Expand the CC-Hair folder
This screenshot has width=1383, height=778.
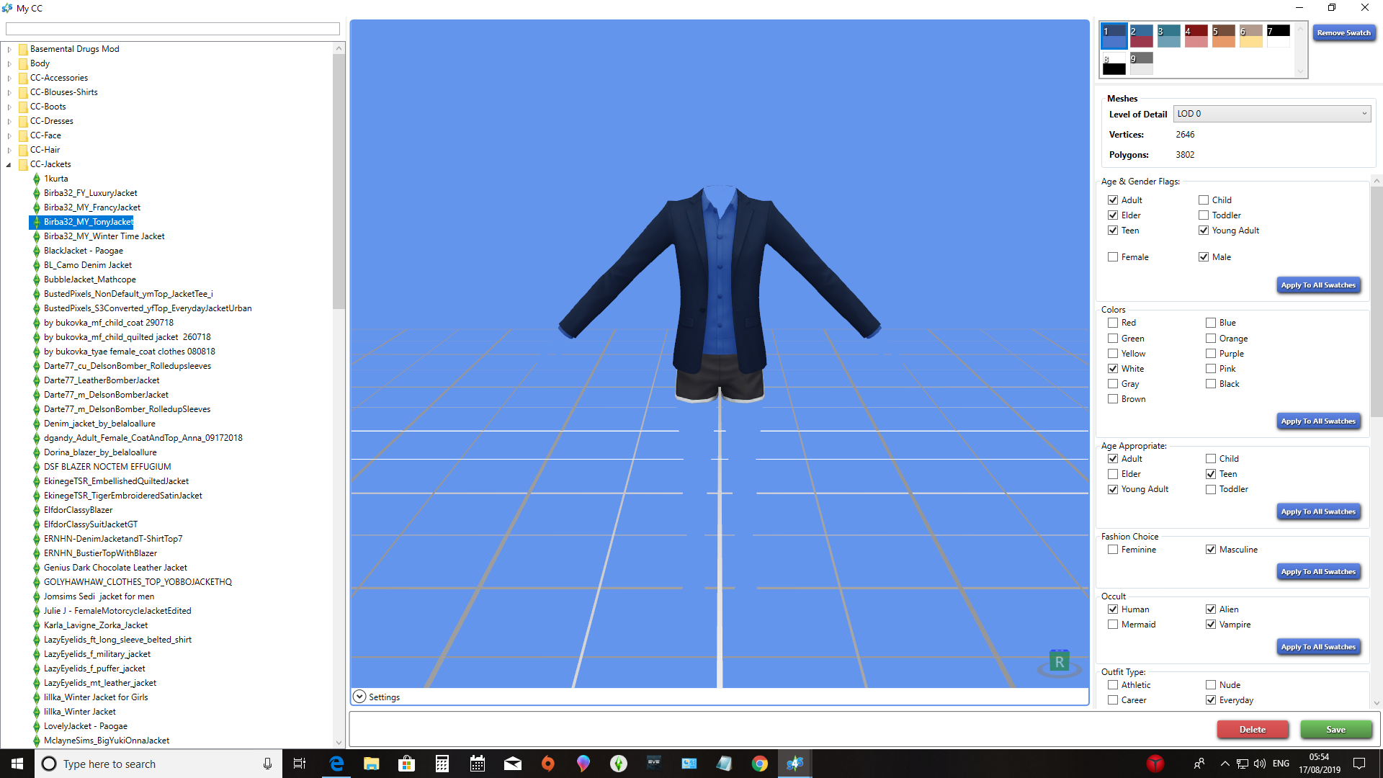click(9, 150)
